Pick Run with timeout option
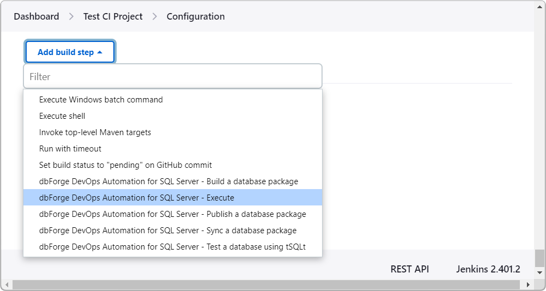The width and height of the screenshot is (546, 291). [x=70, y=149]
